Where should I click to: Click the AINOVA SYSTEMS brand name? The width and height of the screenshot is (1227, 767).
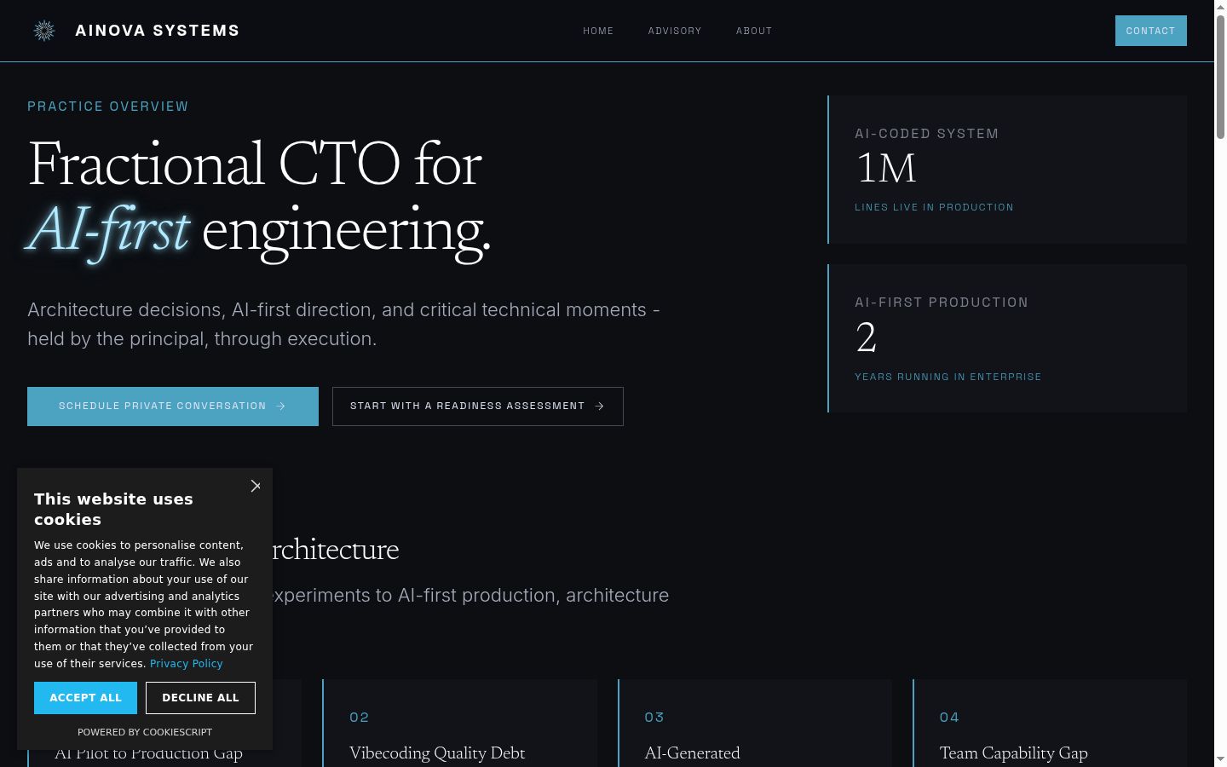[158, 31]
